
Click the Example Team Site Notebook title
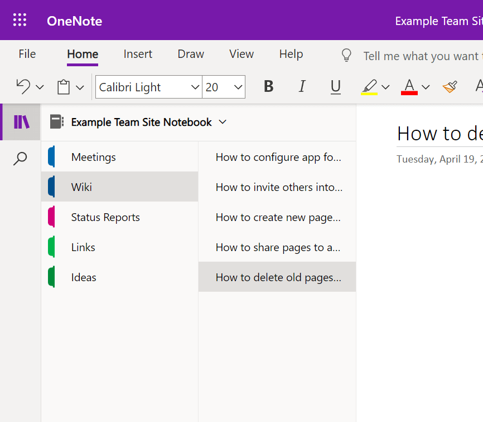[x=142, y=122]
